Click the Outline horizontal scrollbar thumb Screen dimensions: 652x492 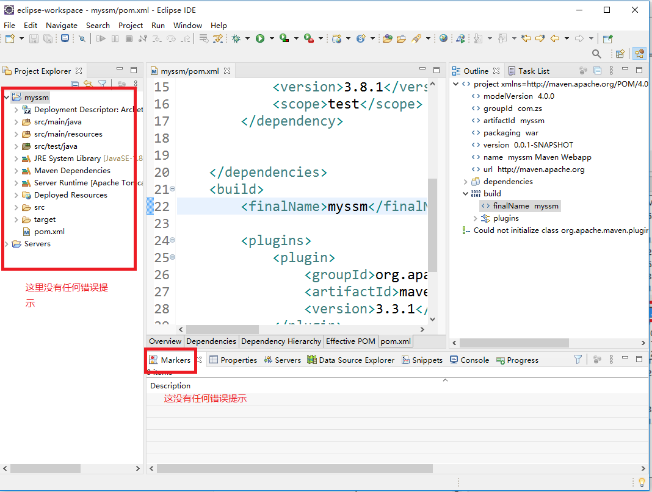(x=514, y=343)
